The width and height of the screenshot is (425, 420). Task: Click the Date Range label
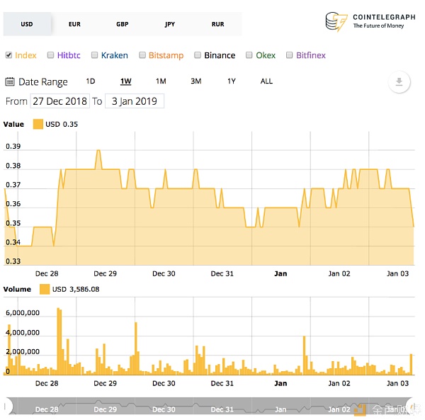click(x=43, y=81)
